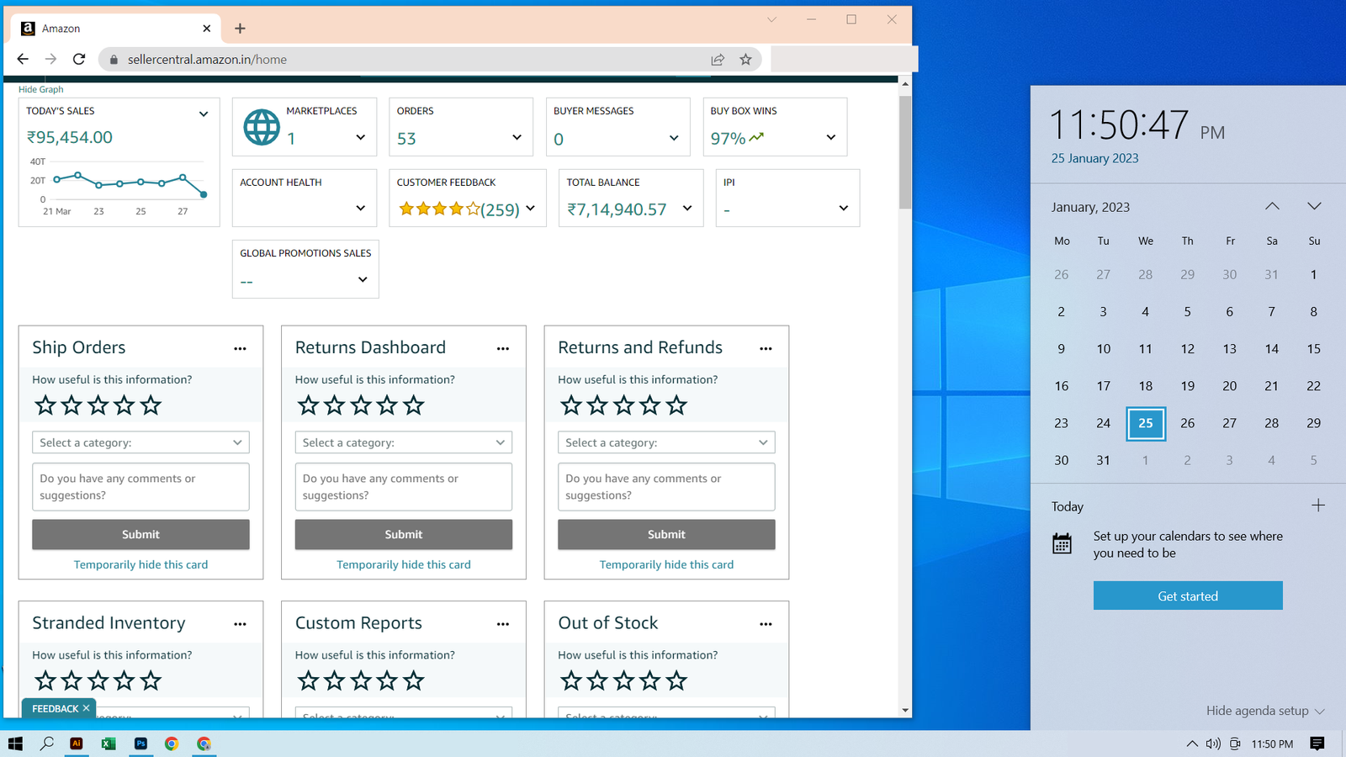Open Select a category dropdown in Ship Orders
1346x757 pixels.
(x=140, y=442)
